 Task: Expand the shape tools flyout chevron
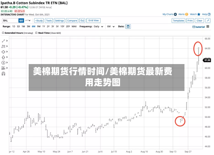click(7, 52)
